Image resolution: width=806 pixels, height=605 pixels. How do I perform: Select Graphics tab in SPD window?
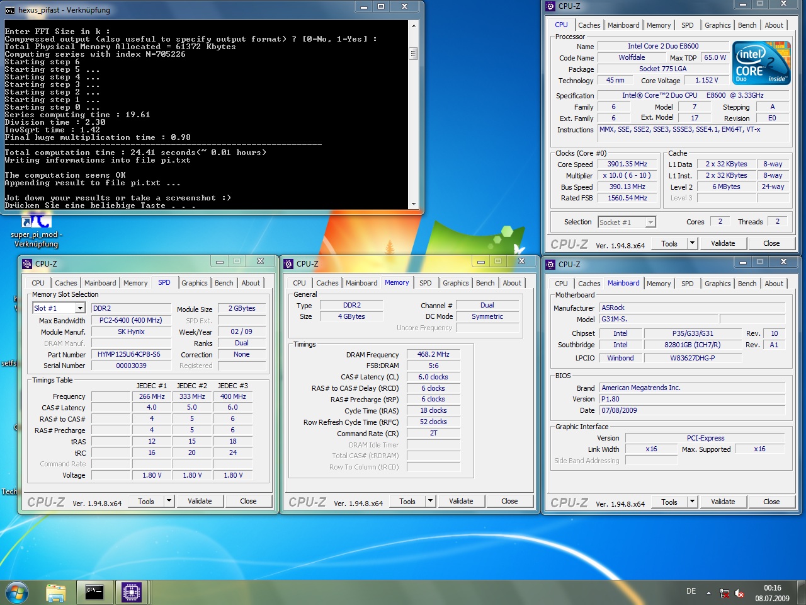(x=195, y=283)
